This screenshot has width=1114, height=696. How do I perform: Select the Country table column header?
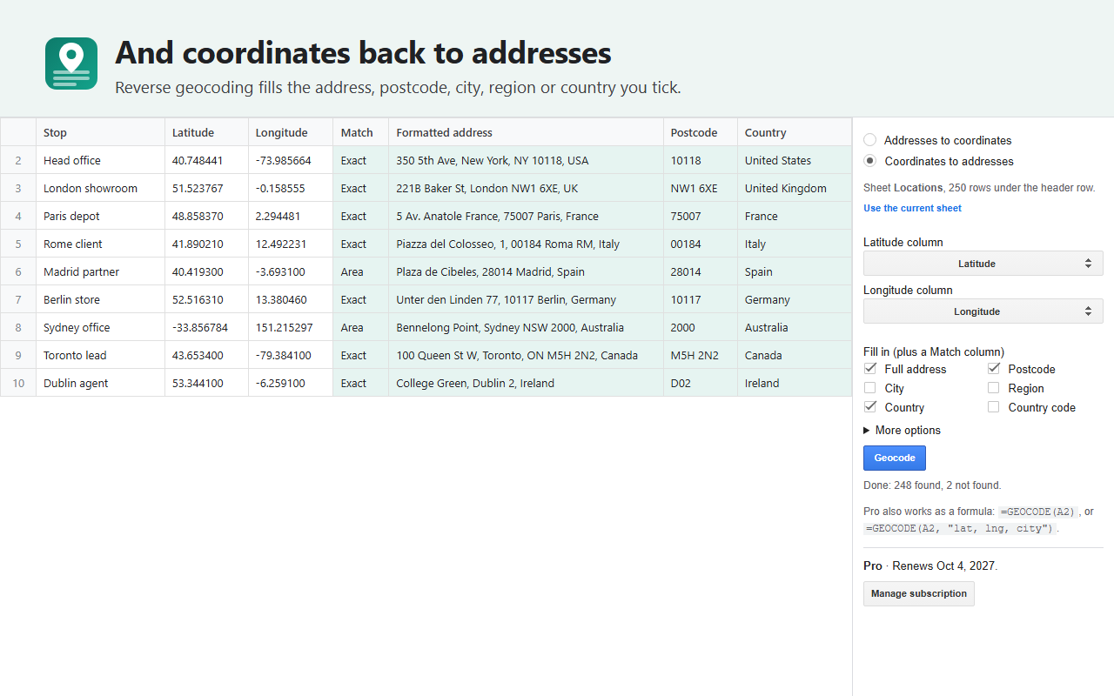click(x=795, y=132)
